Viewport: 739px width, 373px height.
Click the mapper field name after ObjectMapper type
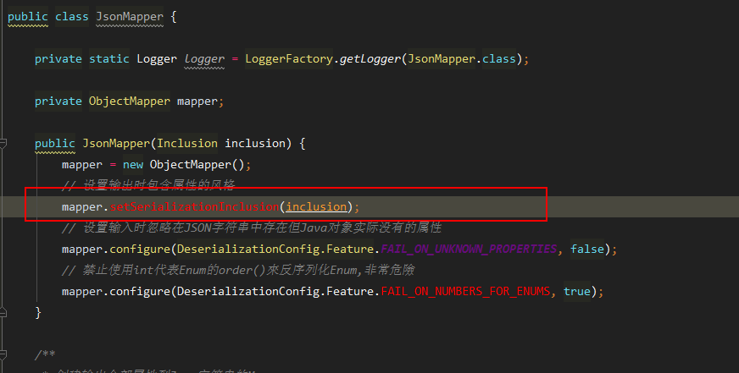click(x=197, y=101)
